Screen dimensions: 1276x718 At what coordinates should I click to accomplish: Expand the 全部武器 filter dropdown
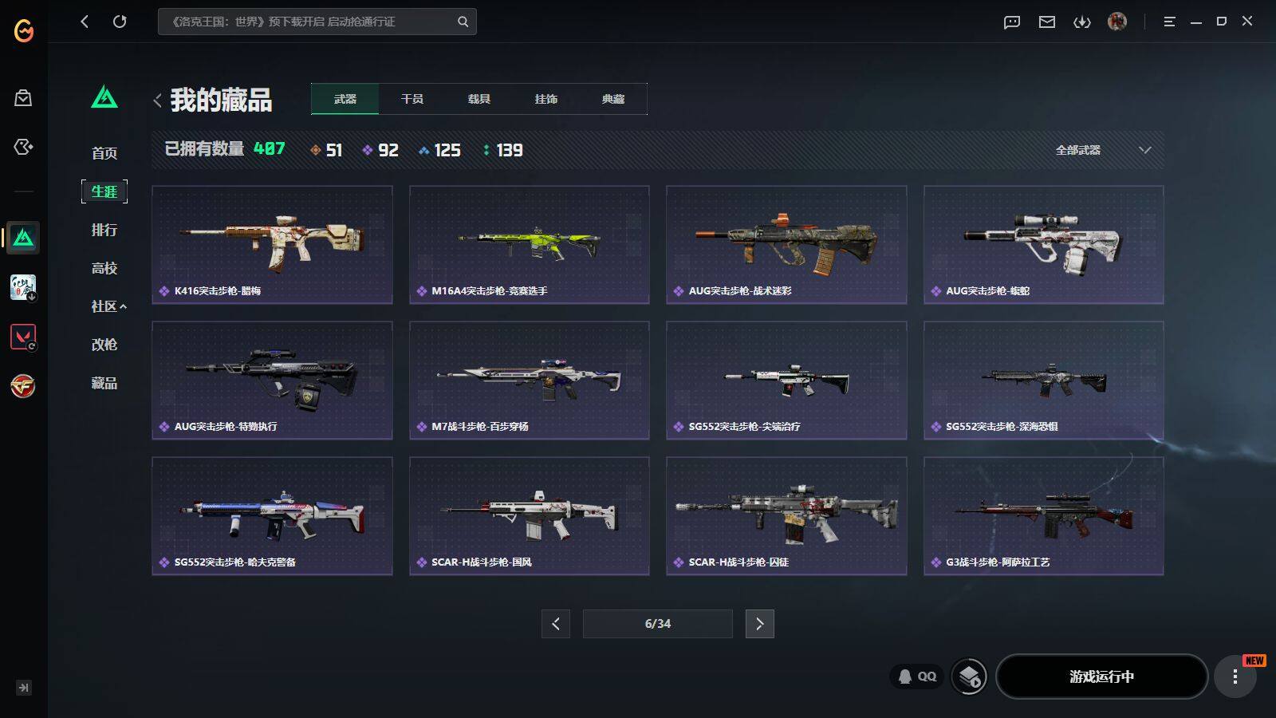[x=1103, y=150]
